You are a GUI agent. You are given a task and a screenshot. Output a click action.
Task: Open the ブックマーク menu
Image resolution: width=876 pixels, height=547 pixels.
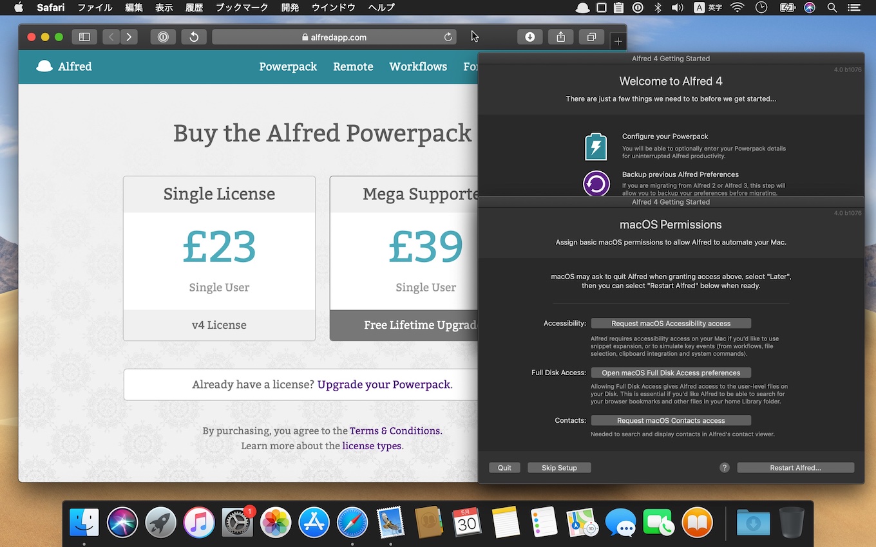pyautogui.click(x=242, y=8)
